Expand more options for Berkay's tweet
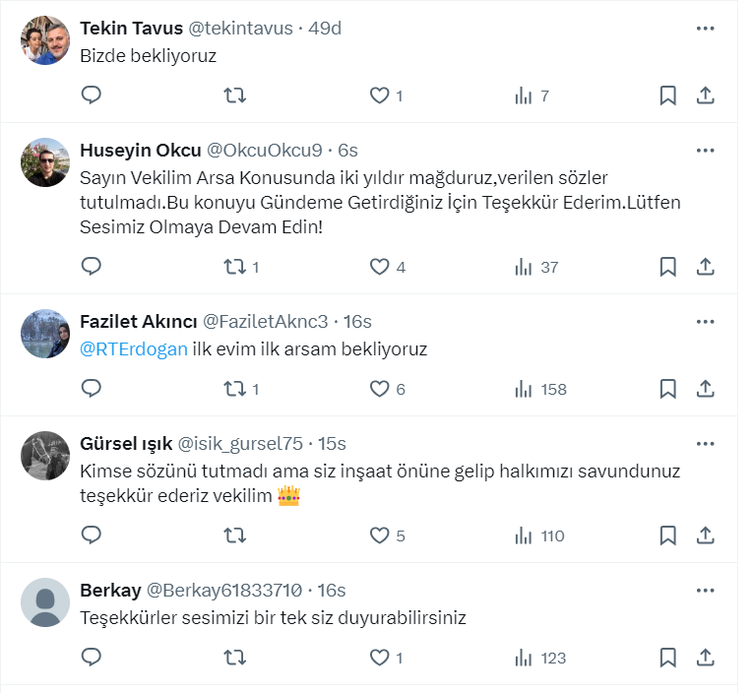This screenshot has width=754, height=693. tap(705, 591)
